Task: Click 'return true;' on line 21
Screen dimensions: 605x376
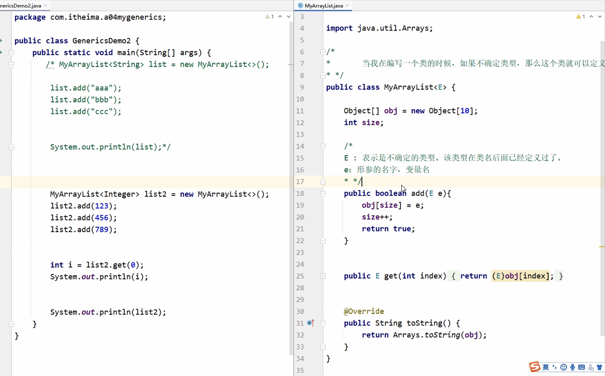Action: [388, 229]
